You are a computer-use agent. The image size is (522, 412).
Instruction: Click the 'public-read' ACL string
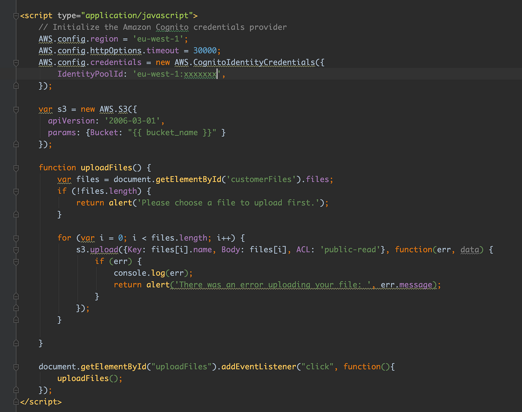point(350,249)
